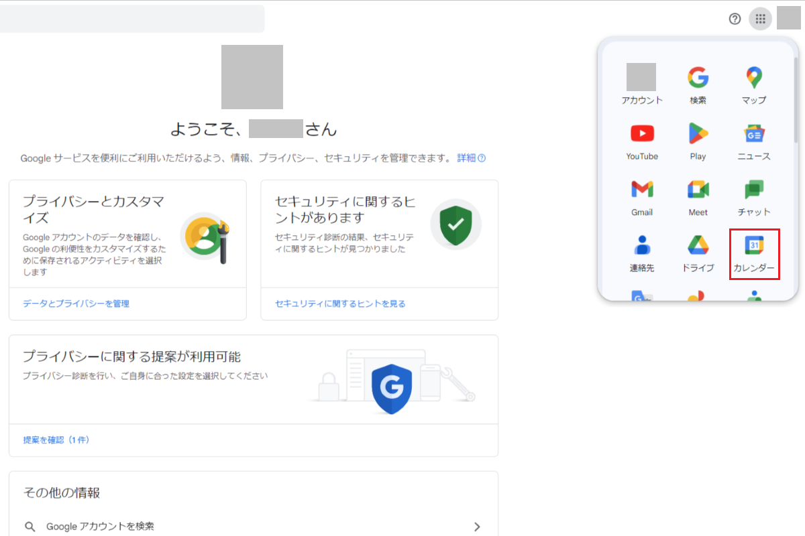Viewport: 805px width, 536px height.
Task: Click the green security shield icon
Action: (x=455, y=224)
